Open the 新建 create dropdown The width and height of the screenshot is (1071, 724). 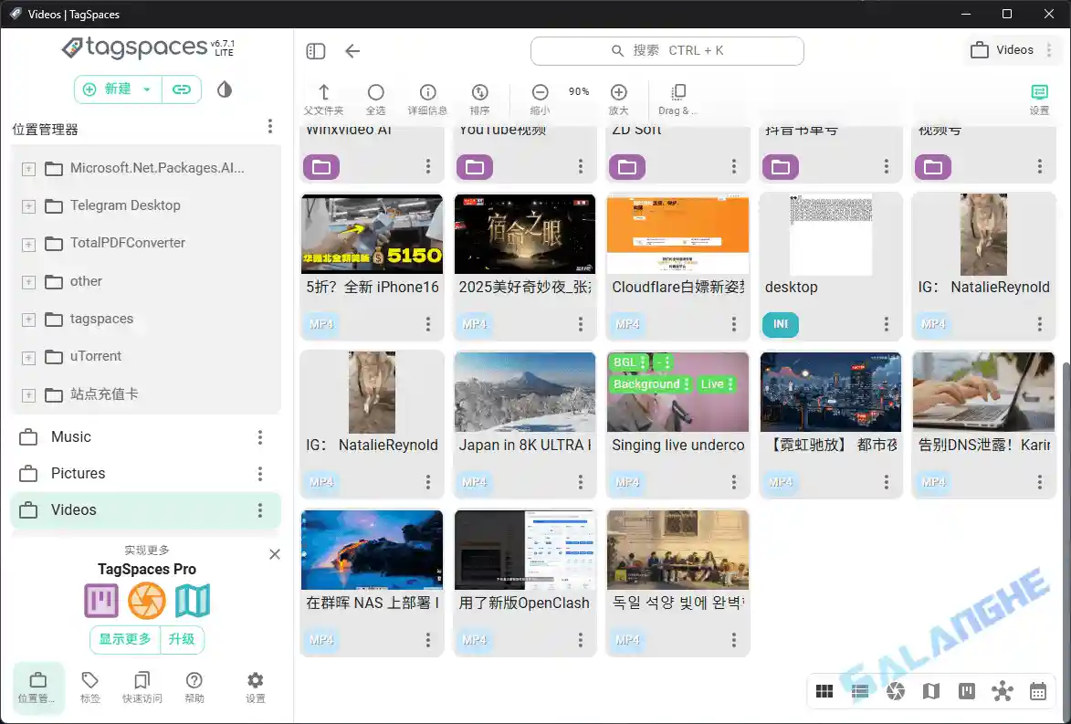(117, 89)
